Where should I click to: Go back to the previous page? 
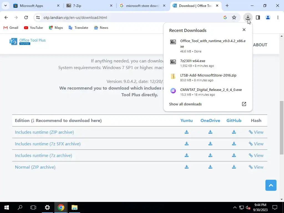click(x=6, y=17)
